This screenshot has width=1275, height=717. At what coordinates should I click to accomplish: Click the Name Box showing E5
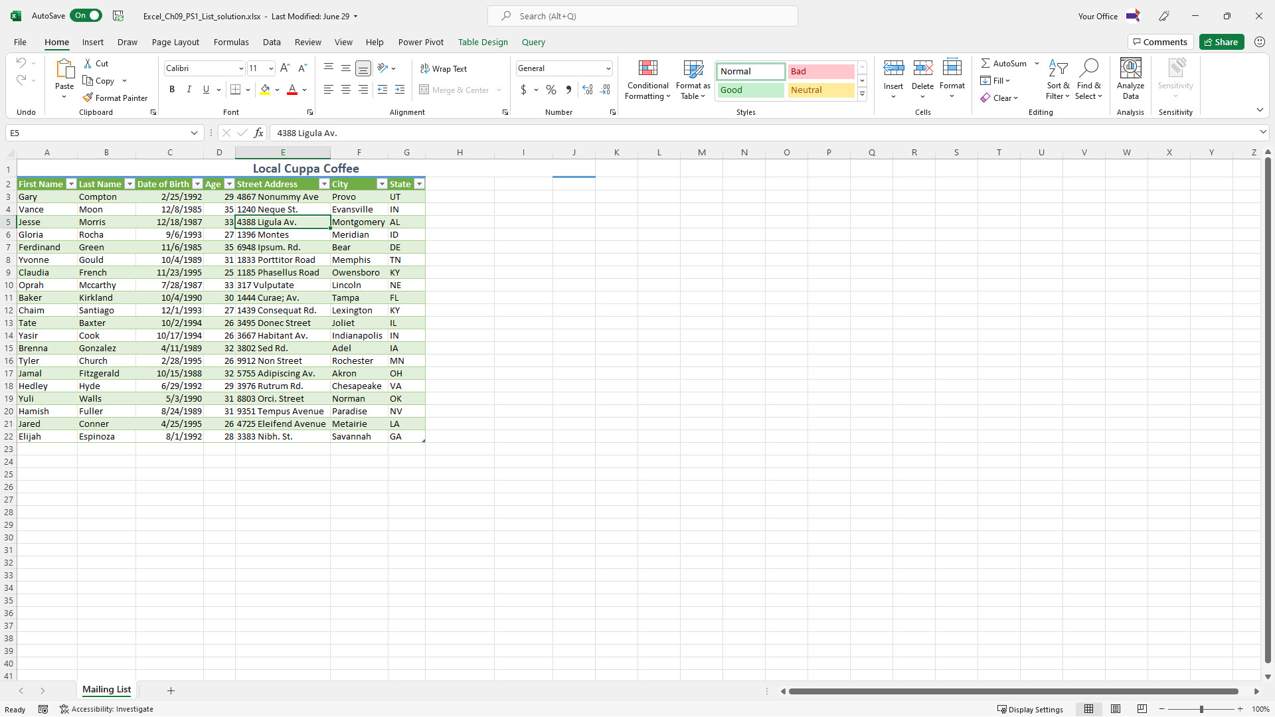click(x=100, y=133)
